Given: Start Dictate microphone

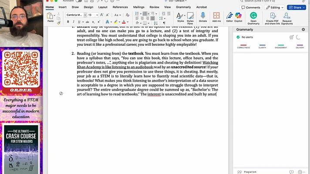Looking at the screenshot, I should tap(203, 17).
